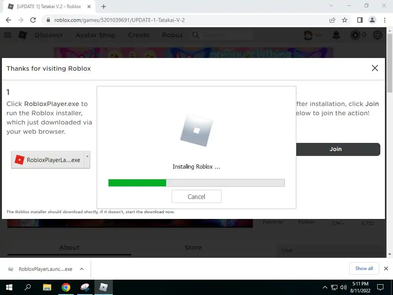
Task: Click the Chrome taskbar icon
Action: pos(66,287)
